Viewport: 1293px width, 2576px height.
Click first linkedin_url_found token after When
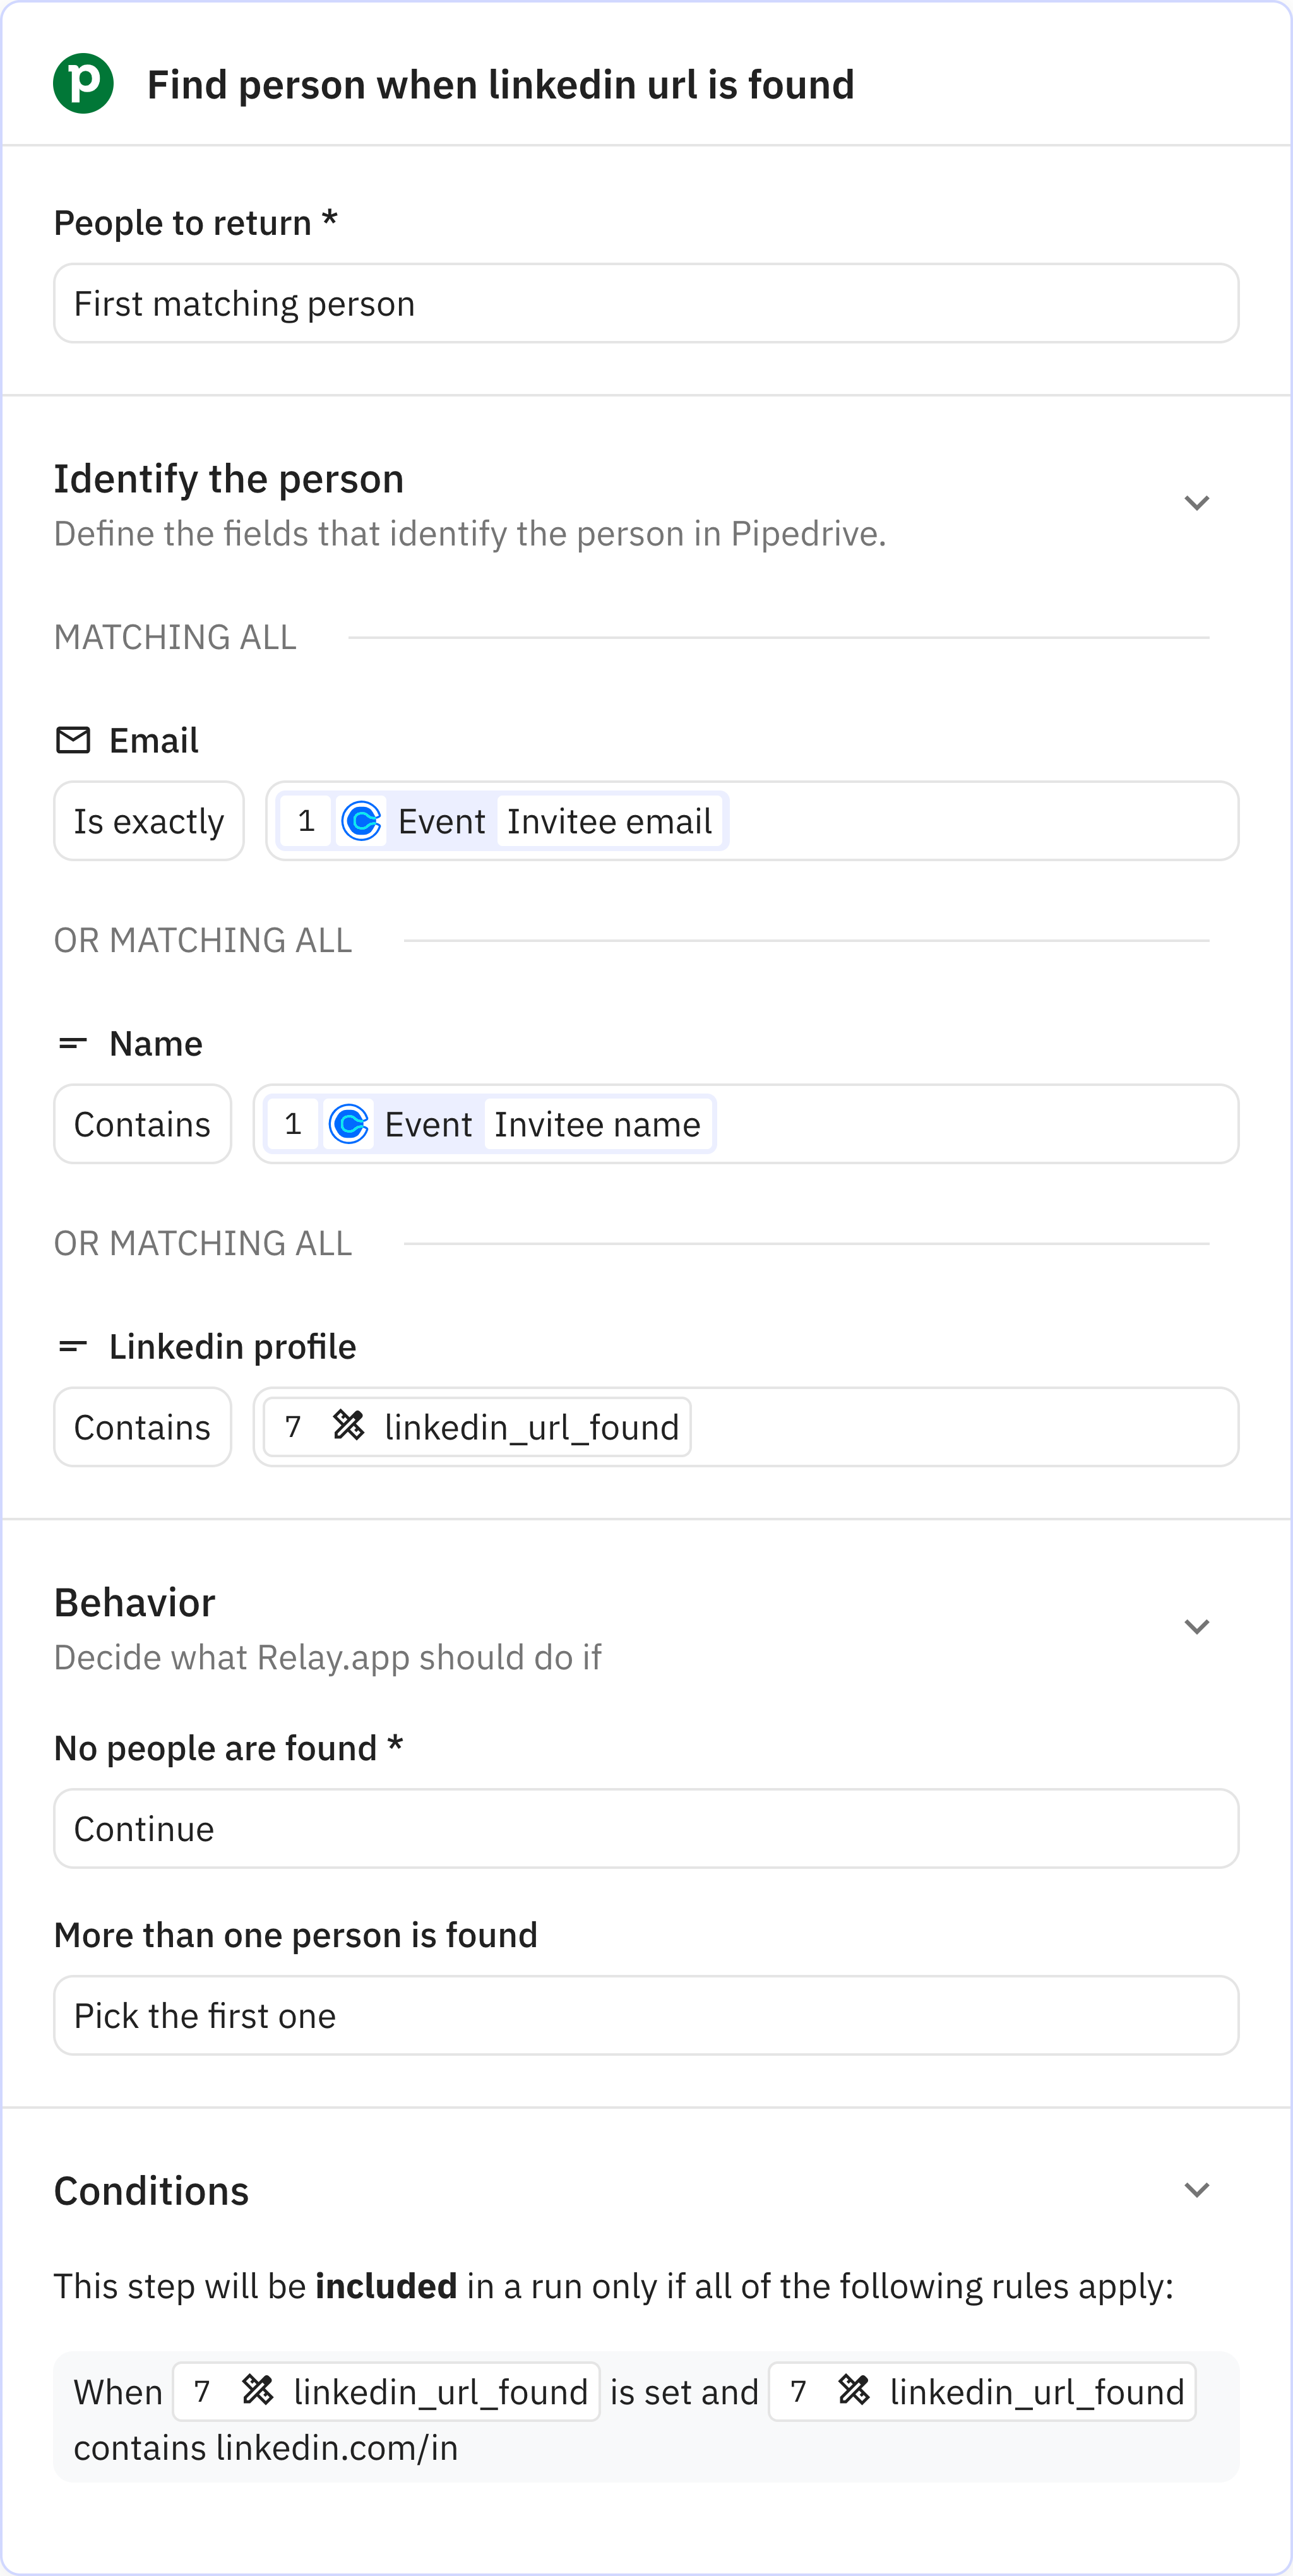coord(386,2392)
